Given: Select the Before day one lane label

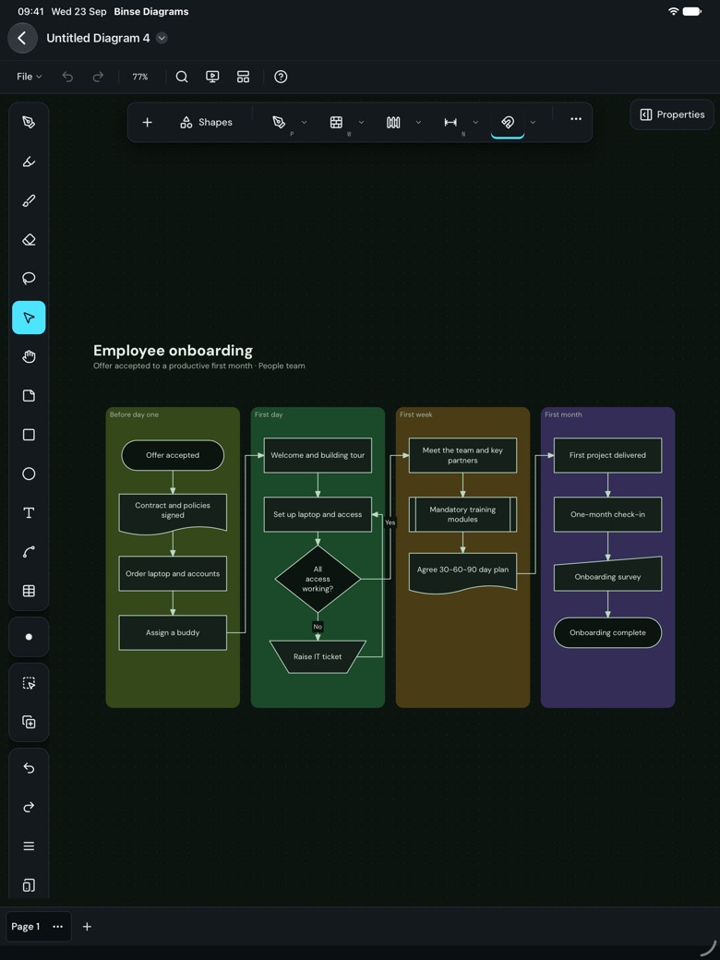Looking at the screenshot, I should point(134,414).
